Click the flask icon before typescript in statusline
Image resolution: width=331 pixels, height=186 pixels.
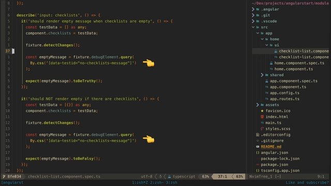tap(169, 177)
